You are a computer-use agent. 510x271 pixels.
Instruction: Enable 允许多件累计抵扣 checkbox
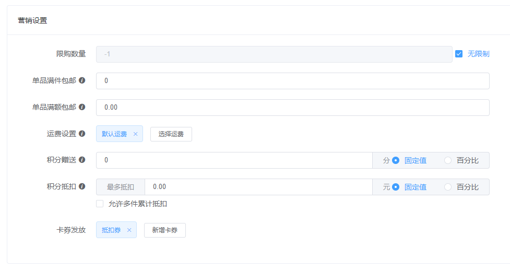coord(100,204)
